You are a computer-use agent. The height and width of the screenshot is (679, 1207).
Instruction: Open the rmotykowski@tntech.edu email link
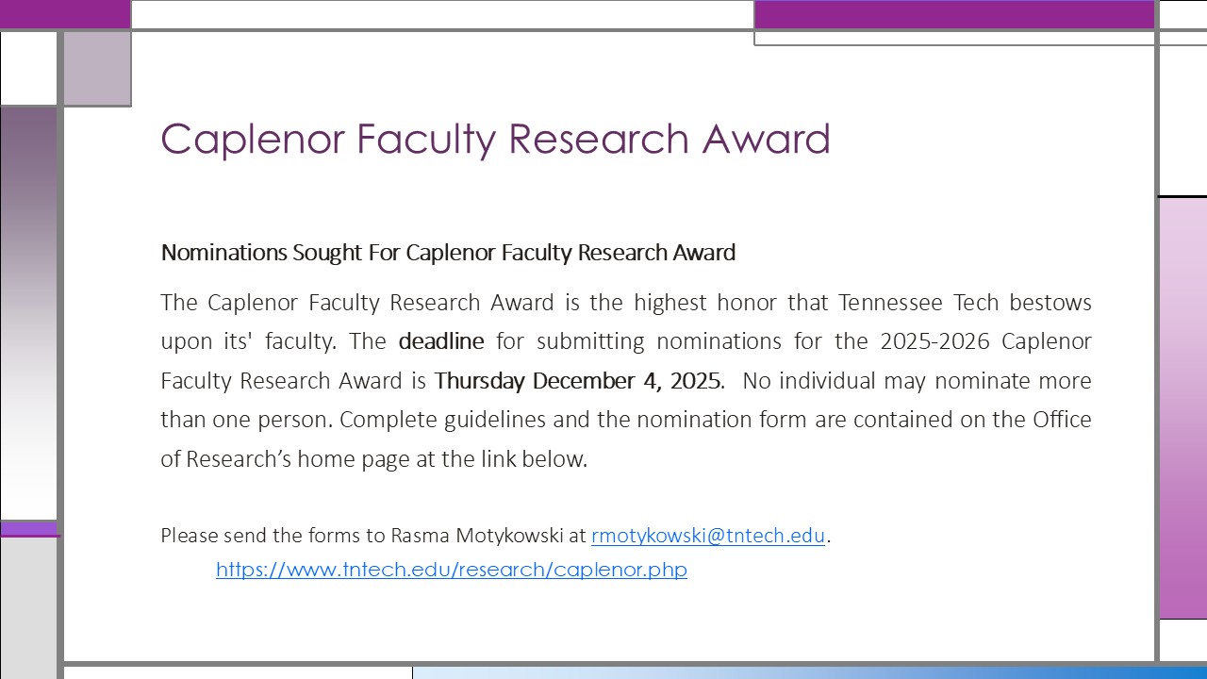[x=707, y=537]
